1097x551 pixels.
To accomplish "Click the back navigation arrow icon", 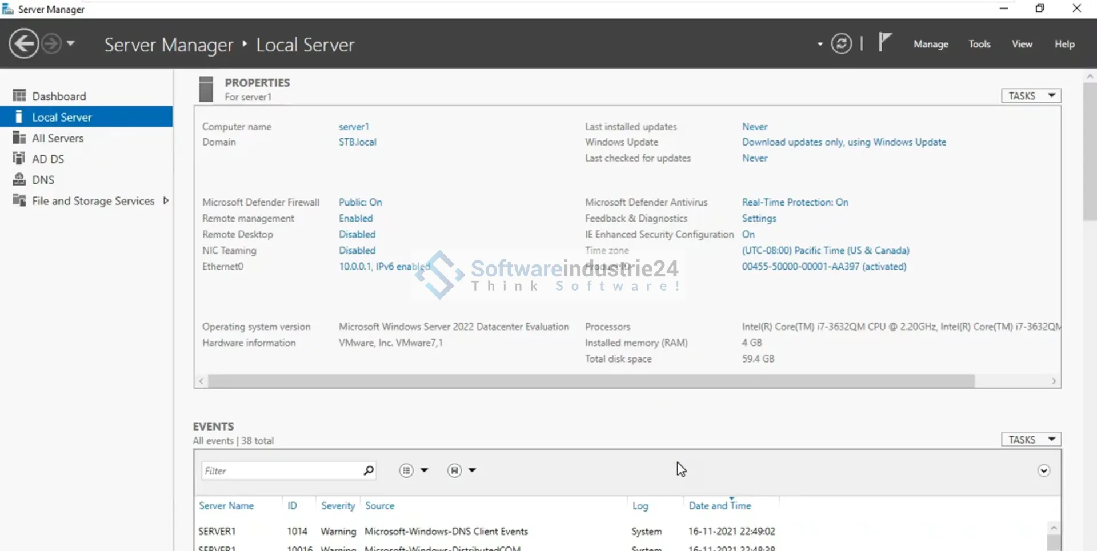I will (x=24, y=44).
